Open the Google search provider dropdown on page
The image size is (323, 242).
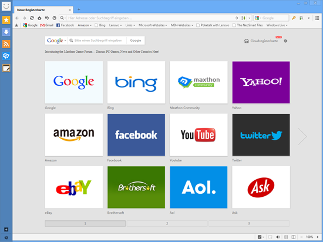[x=56, y=41]
